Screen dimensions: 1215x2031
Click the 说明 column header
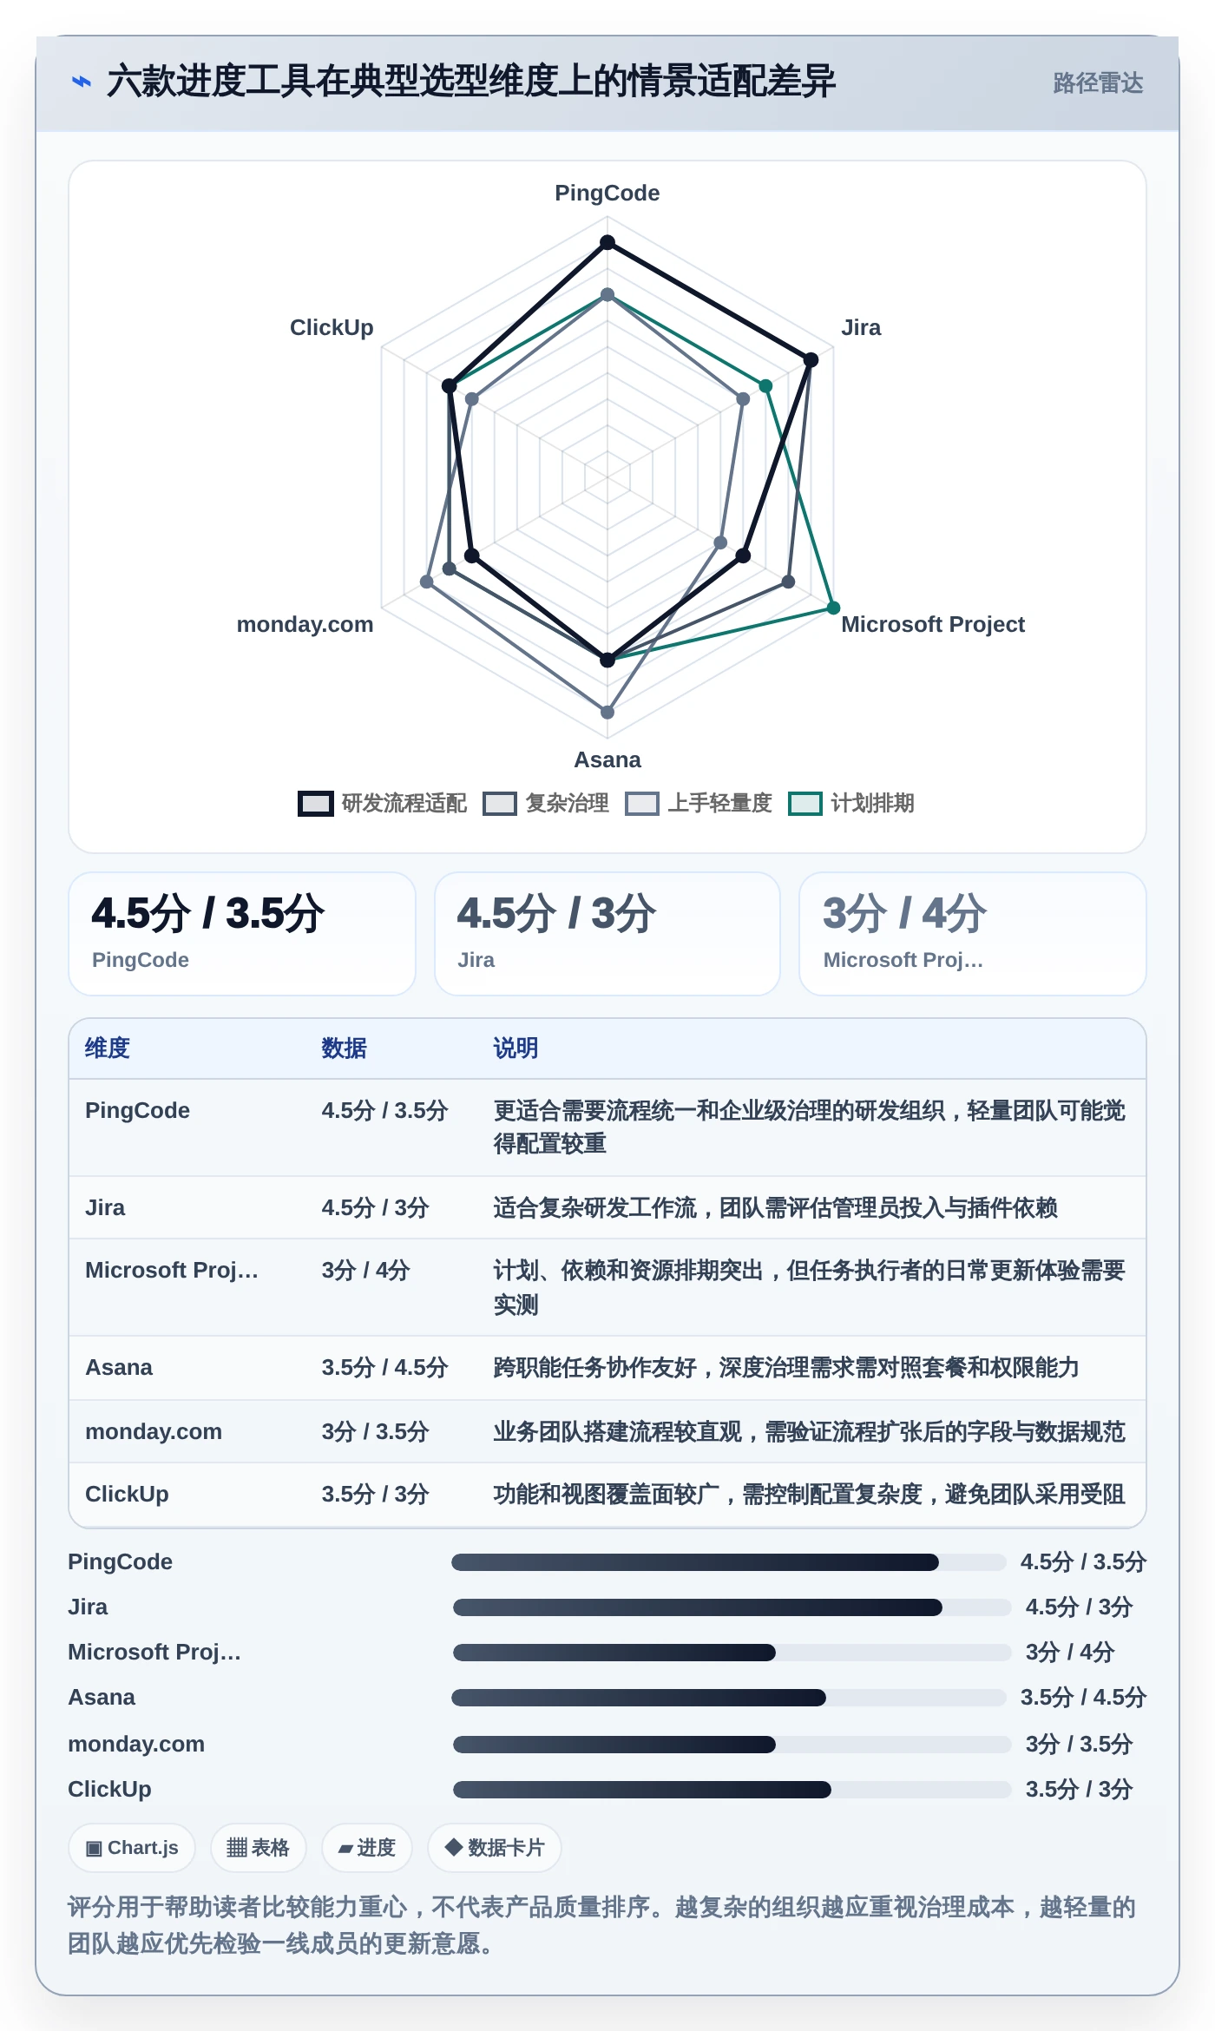(x=516, y=1048)
